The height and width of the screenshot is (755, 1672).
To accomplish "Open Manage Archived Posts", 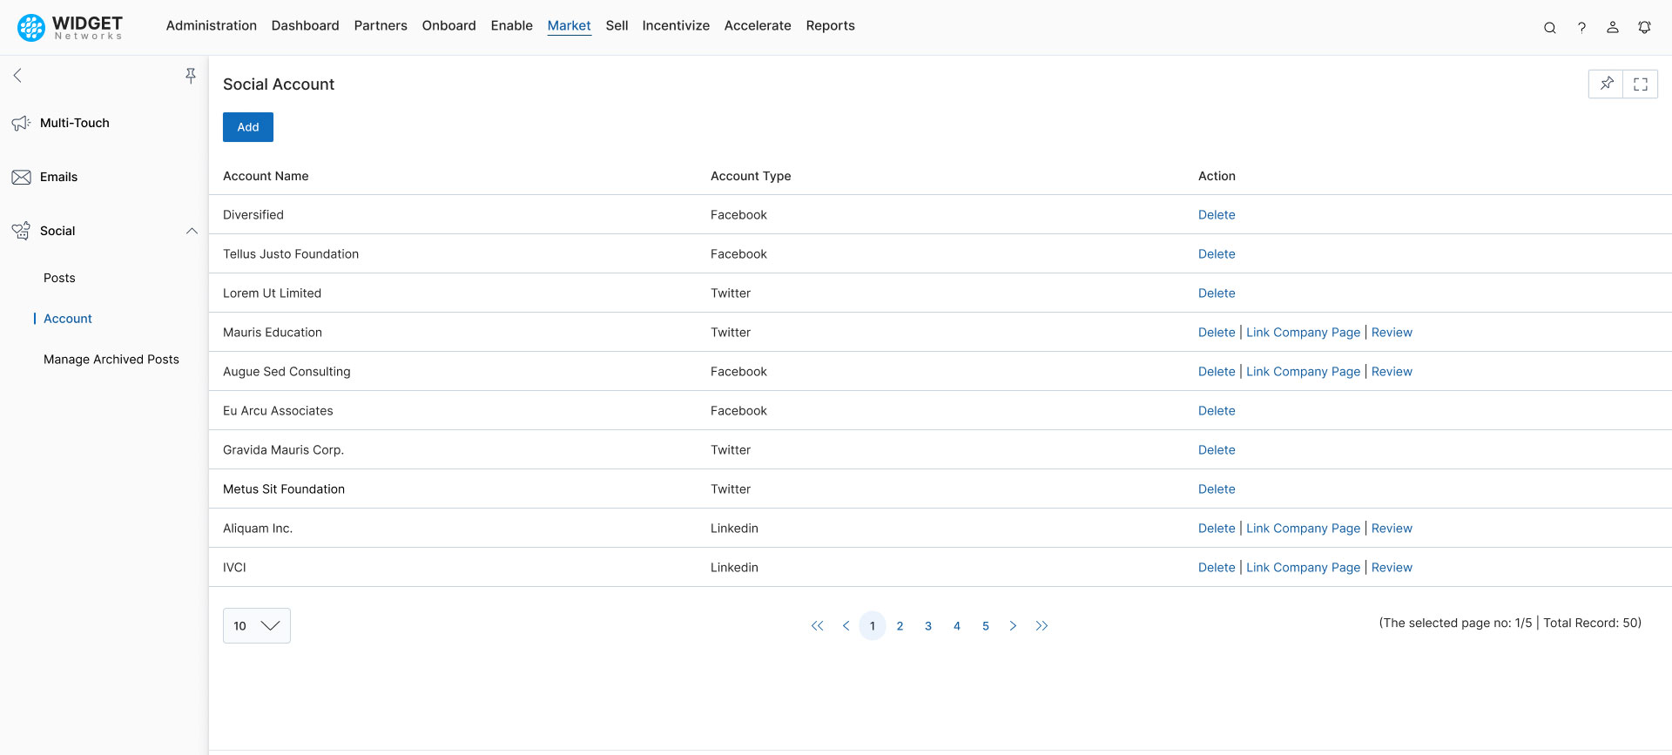I will [111, 360].
